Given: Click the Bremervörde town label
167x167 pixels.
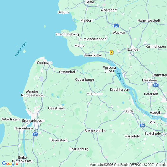Looking at the screenshot, I should coord(95,131).
